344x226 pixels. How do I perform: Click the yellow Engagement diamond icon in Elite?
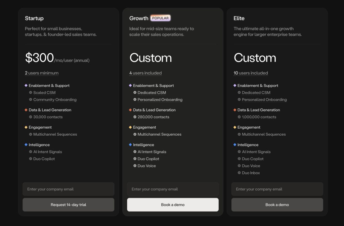click(x=235, y=127)
